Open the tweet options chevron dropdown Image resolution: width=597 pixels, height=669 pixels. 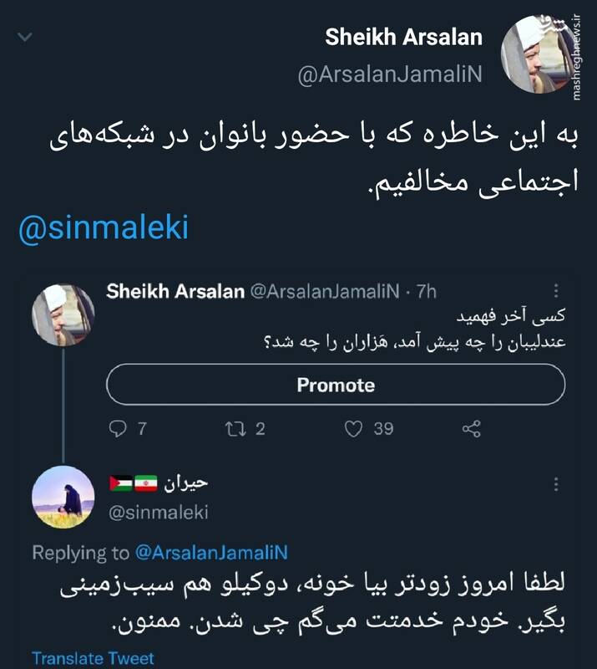click(x=25, y=38)
